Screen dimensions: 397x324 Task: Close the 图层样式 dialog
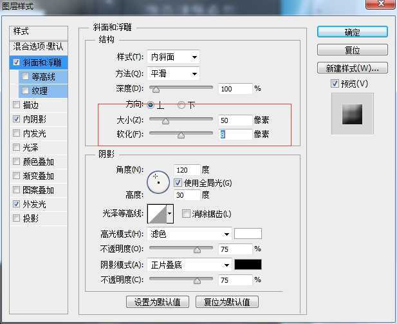(381, 4)
